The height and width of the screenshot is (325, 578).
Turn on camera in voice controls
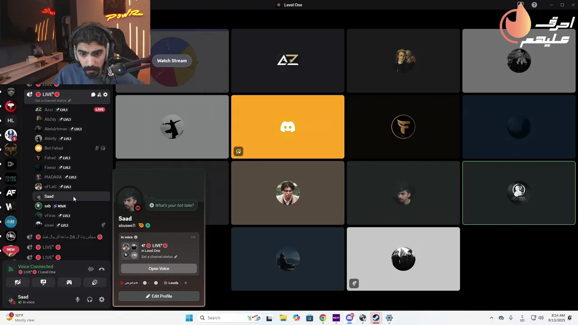[x=18, y=282]
